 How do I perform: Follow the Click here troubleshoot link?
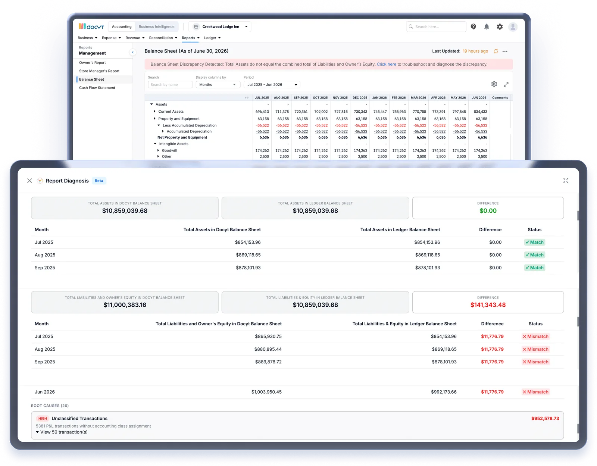[x=387, y=64]
